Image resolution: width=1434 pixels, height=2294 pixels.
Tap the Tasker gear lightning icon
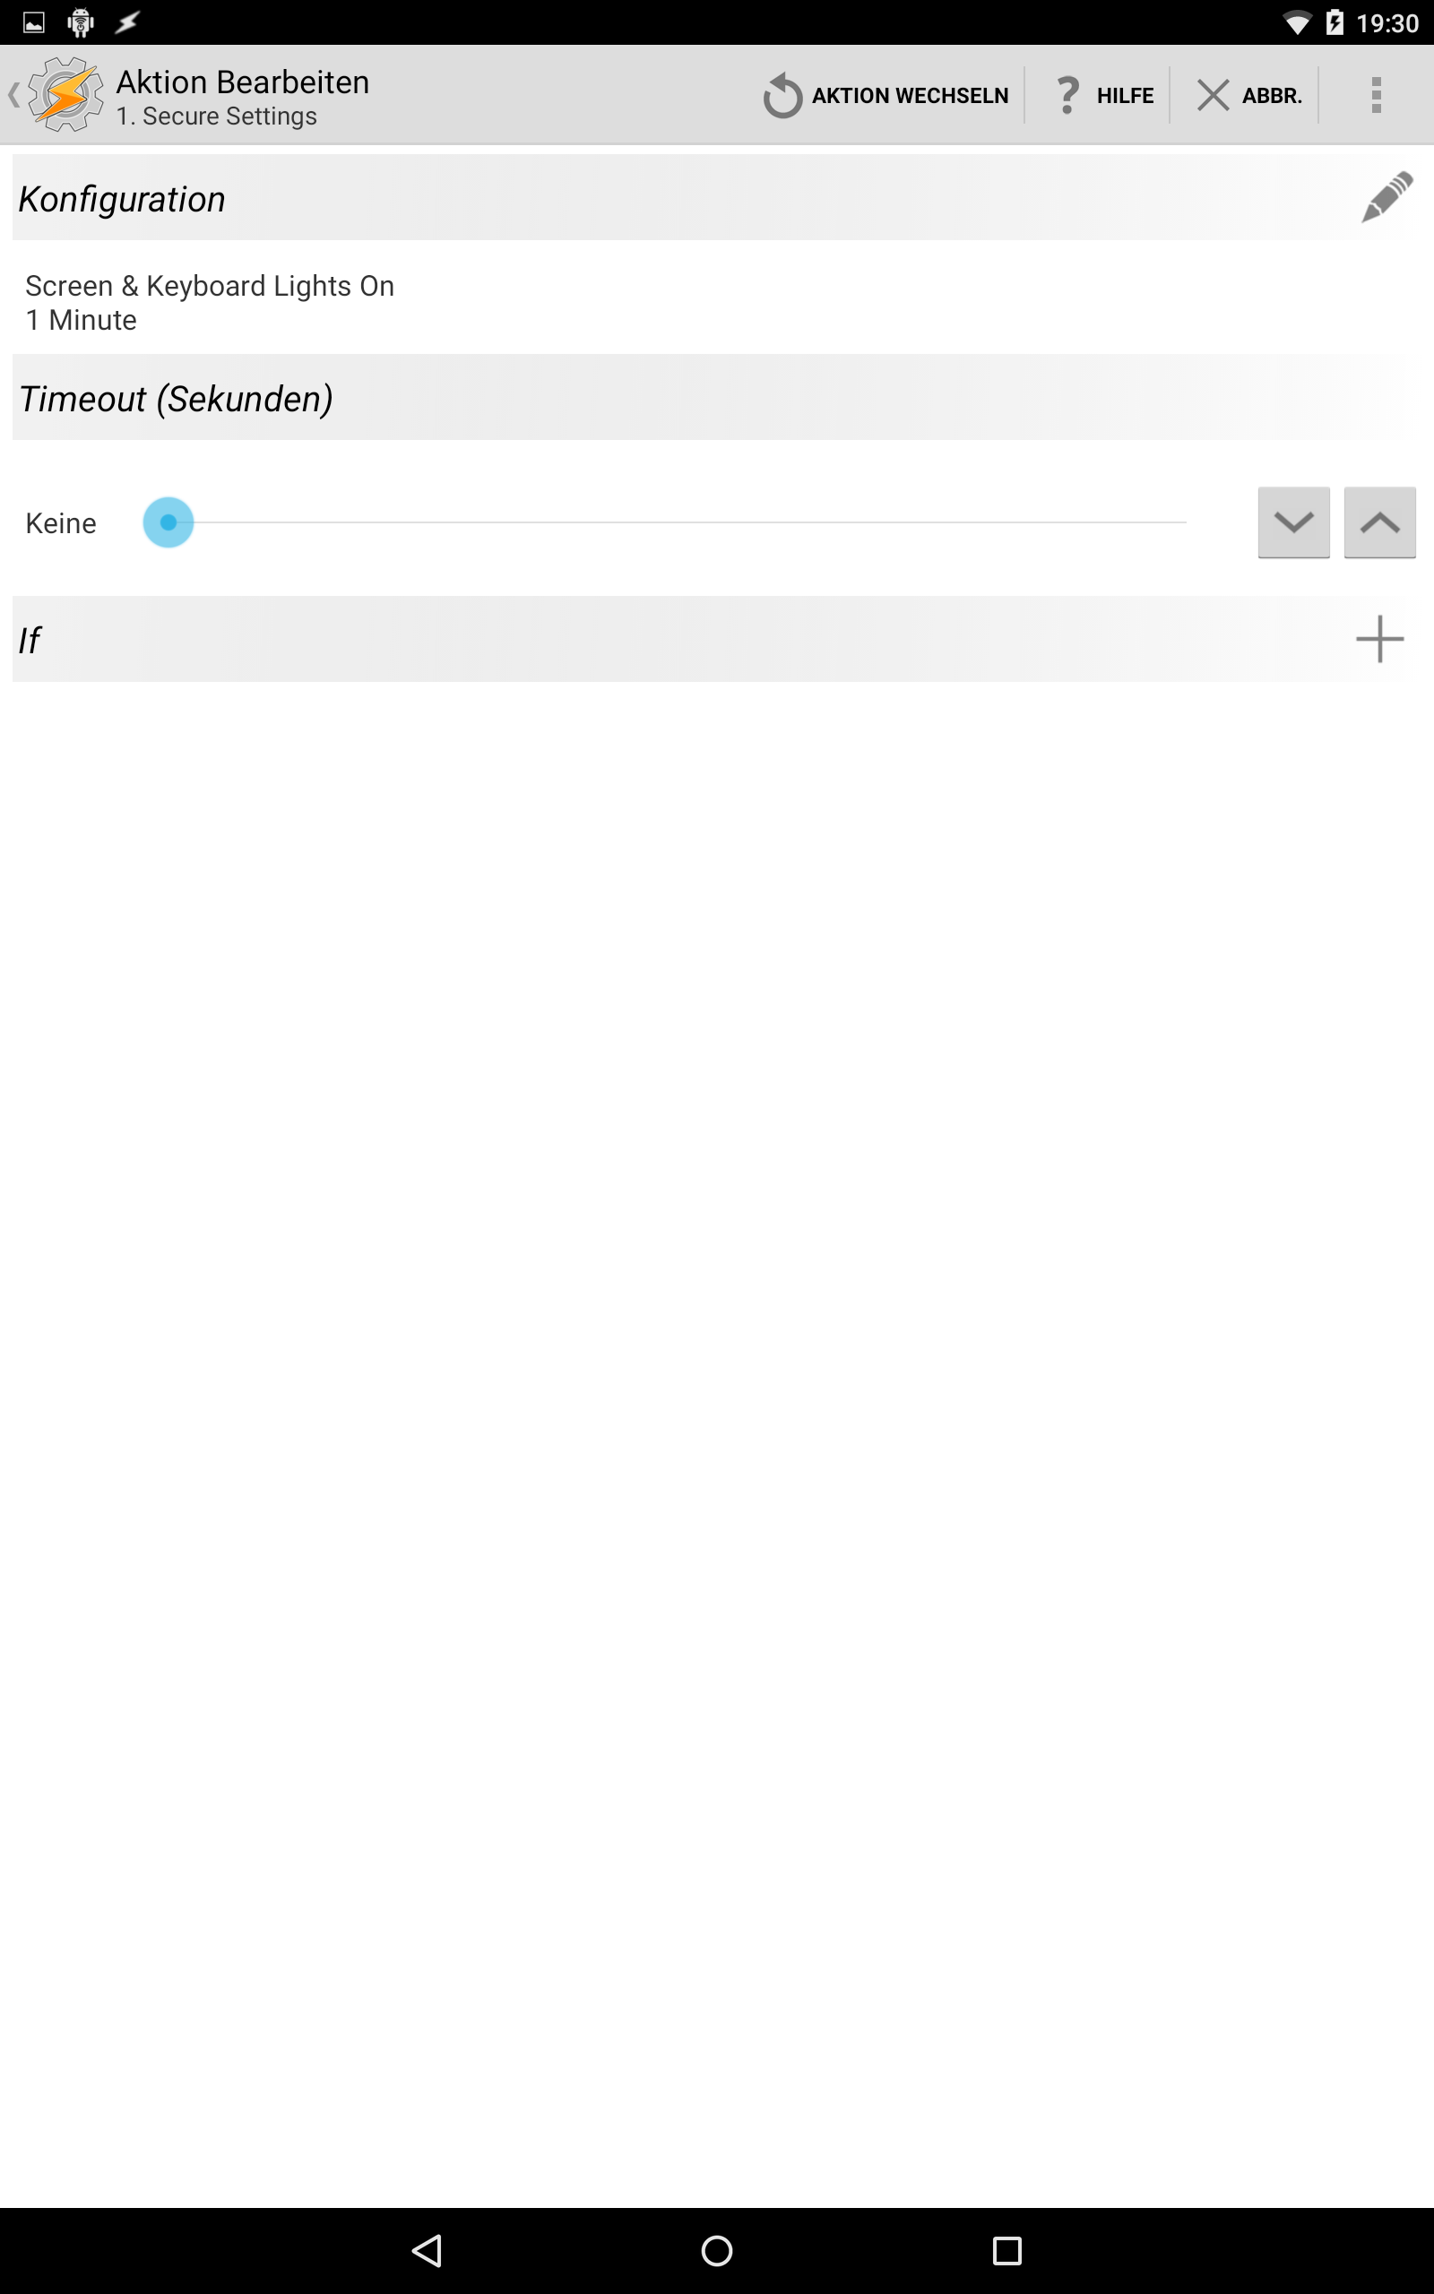click(x=65, y=94)
